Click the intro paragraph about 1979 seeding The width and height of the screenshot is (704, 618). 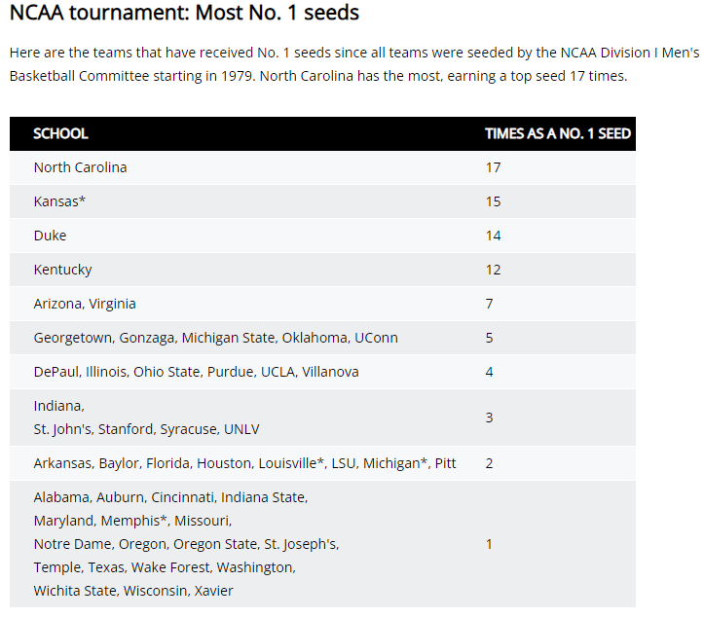pos(354,64)
